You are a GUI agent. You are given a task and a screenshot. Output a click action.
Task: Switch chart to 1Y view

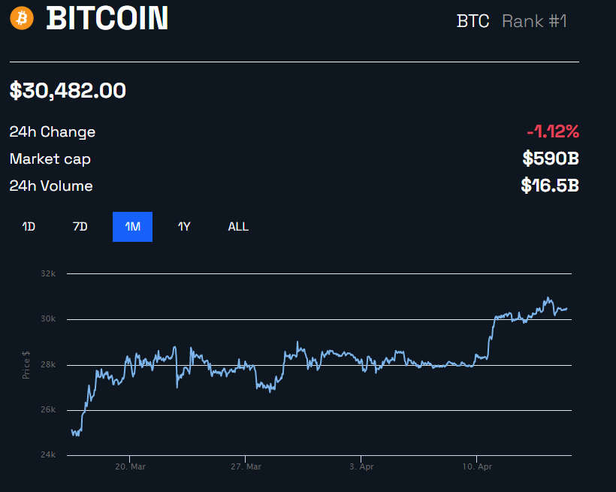pos(184,226)
